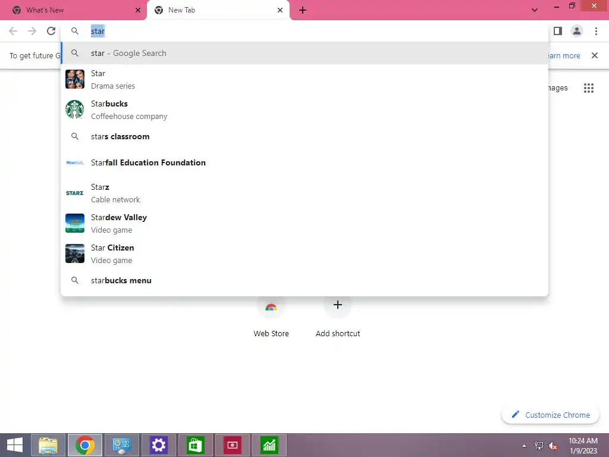The height and width of the screenshot is (457, 609).
Task: Open a new tab with plus button
Action: click(303, 10)
